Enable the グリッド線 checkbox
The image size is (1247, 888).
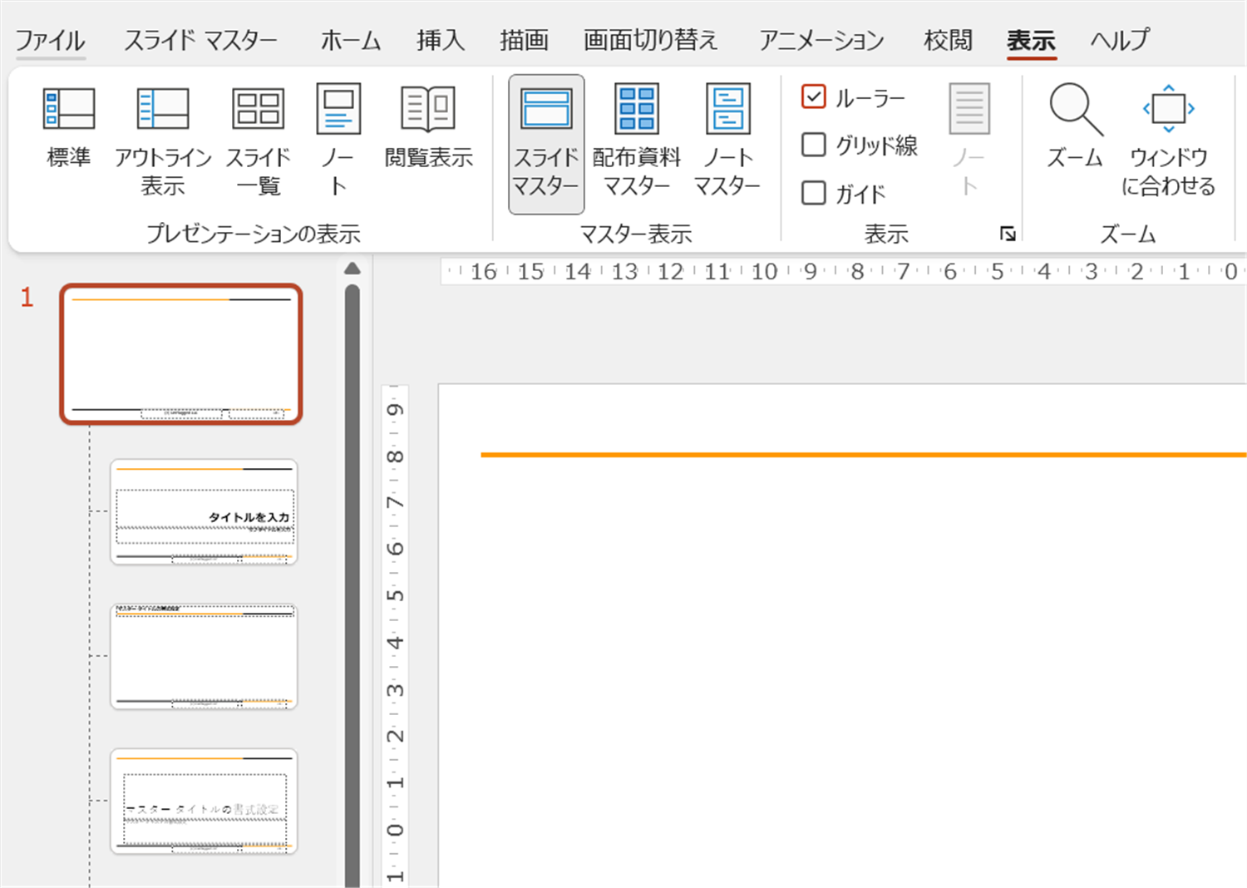click(x=814, y=146)
